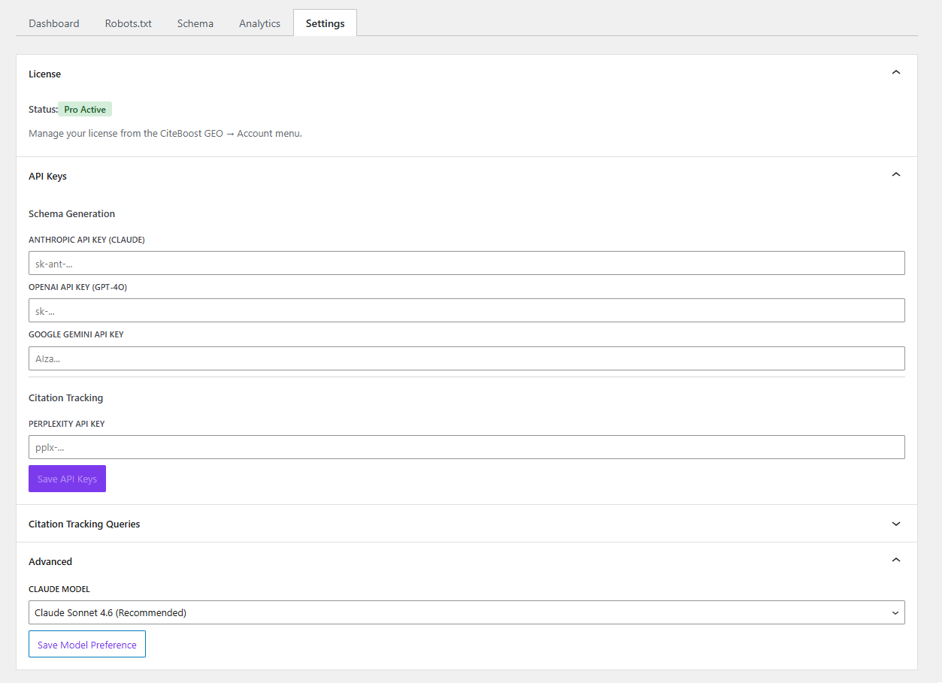Select the Schema tab
Screen dimensions: 942x683
(x=195, y=23)
